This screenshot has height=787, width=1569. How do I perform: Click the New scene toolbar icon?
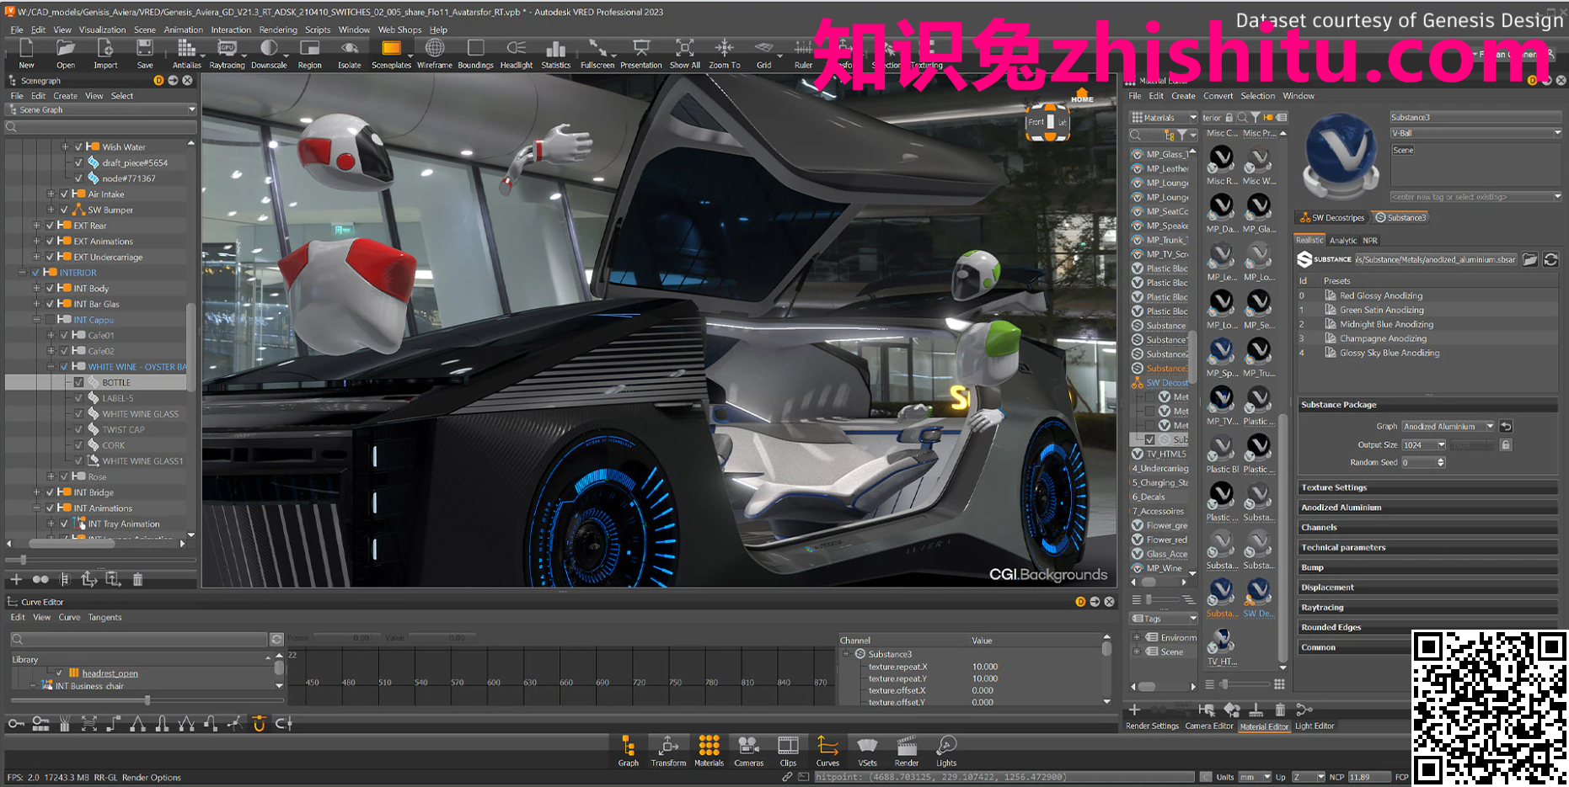coord(27,54)
